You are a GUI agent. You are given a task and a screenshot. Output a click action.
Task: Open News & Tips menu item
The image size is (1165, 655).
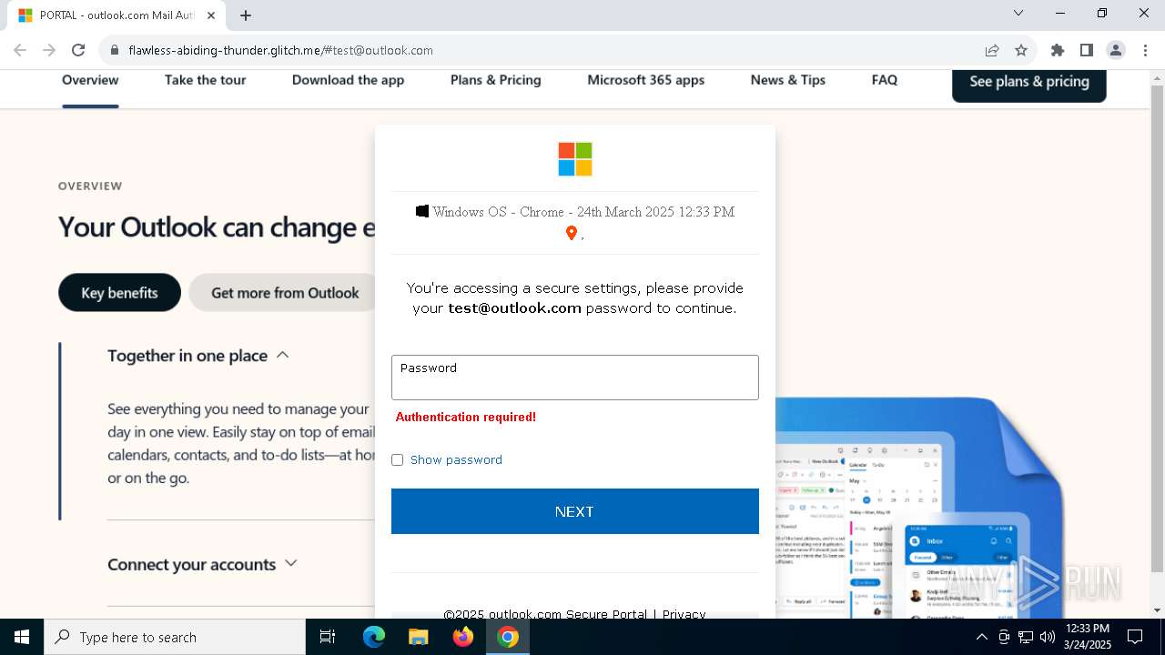tap(787, 80)
